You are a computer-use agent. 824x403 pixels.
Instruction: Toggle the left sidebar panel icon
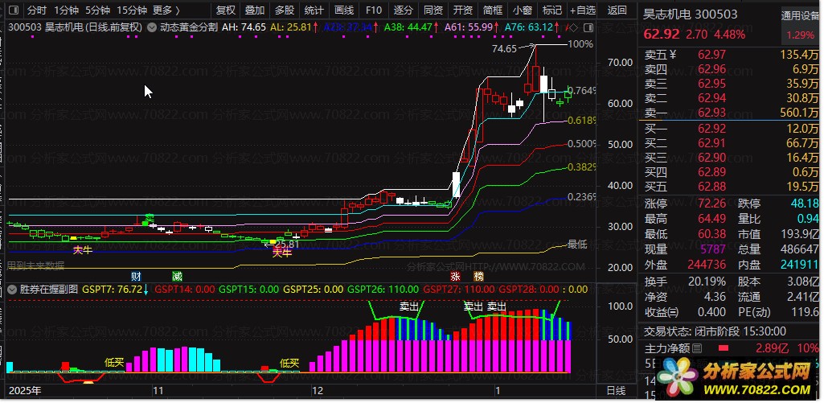(x=14, y=10)
